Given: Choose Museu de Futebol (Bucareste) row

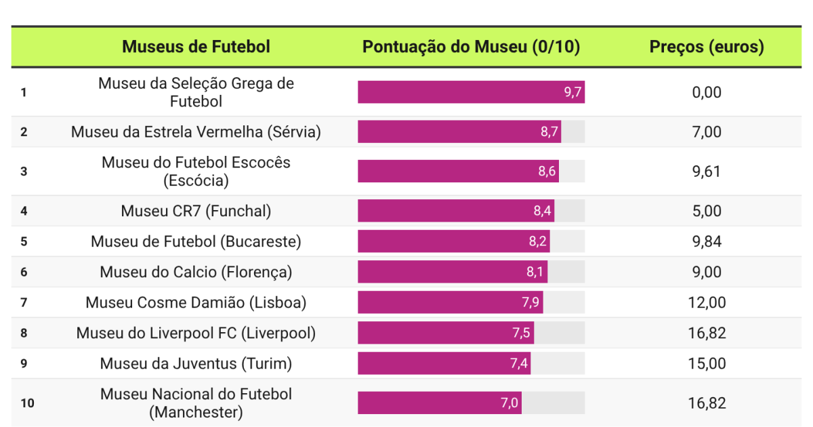Looking at the screenshot, I should (196, 241).
